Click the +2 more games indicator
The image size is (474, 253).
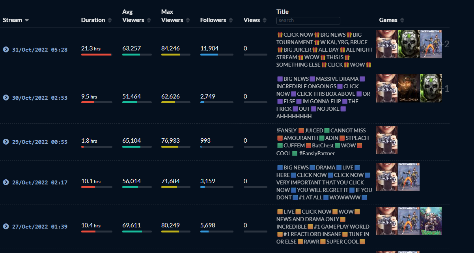[x=446, y=44]
